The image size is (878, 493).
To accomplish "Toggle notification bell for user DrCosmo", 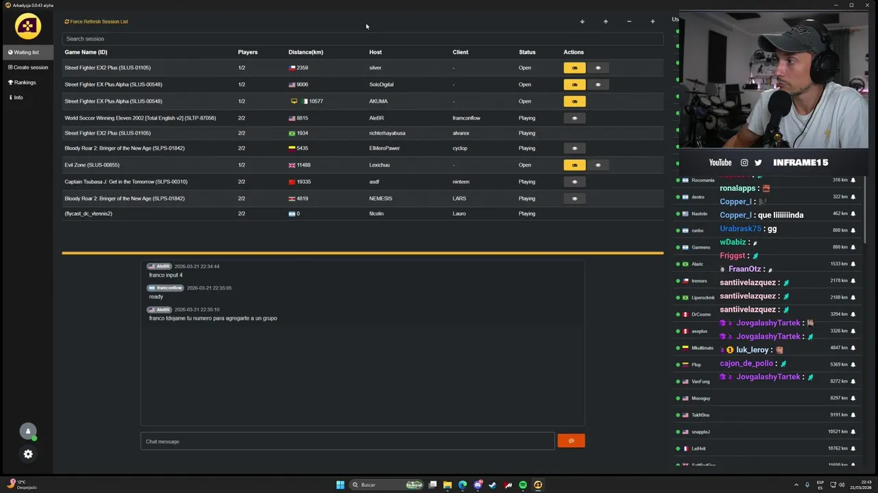I will (x=853, y=314).
